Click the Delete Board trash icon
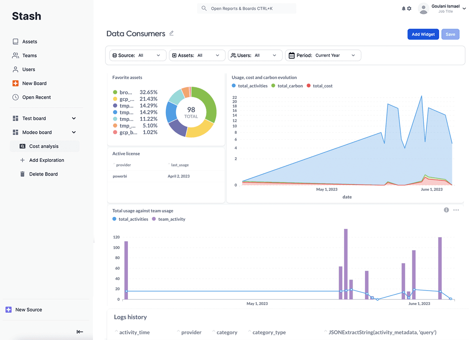This screenshot has height=340, width=469. [22, 174]
